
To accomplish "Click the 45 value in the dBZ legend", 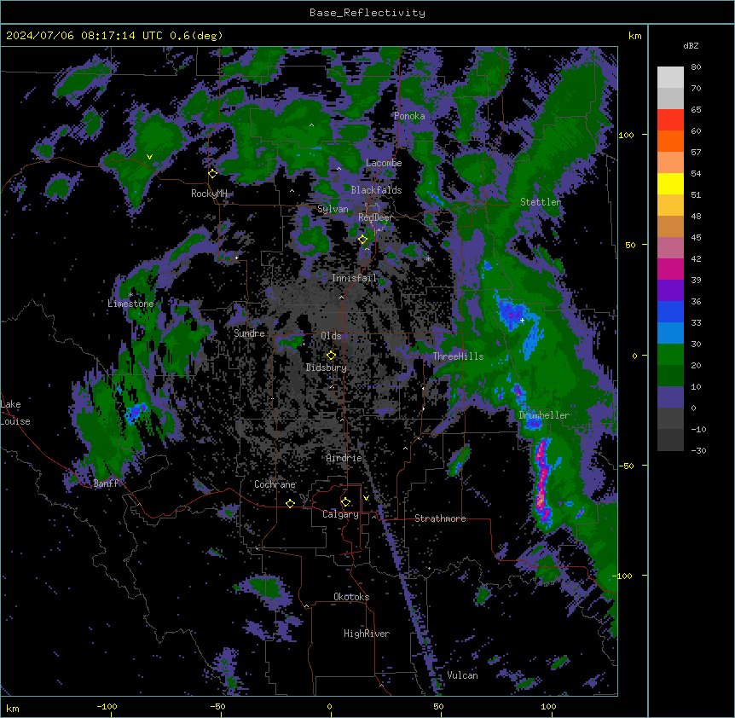I will [x=696, y=238].
